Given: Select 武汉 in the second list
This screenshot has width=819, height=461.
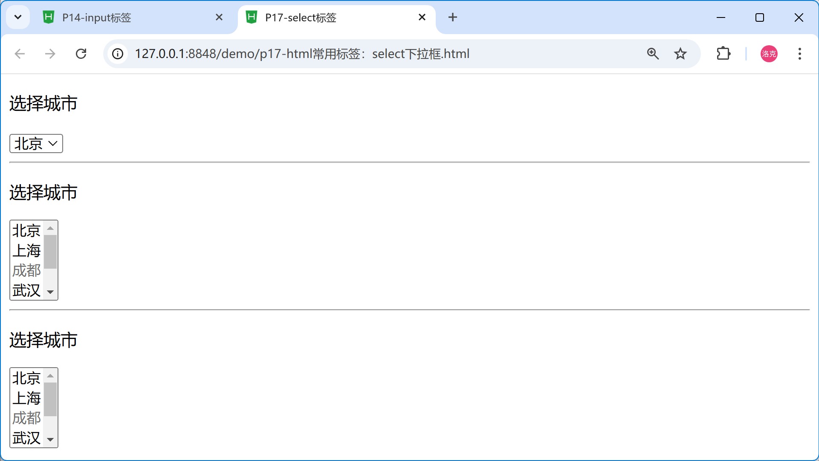Looking at the screenshot, I should pos(26,290).
